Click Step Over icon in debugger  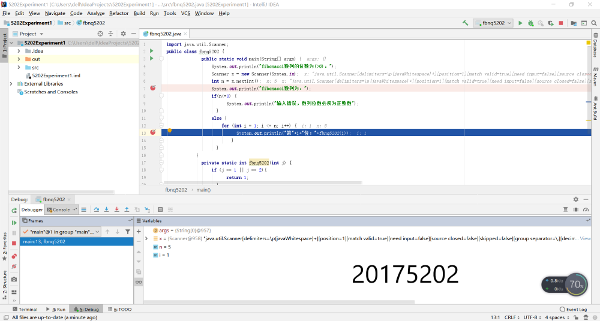click(x=97, y=210)
